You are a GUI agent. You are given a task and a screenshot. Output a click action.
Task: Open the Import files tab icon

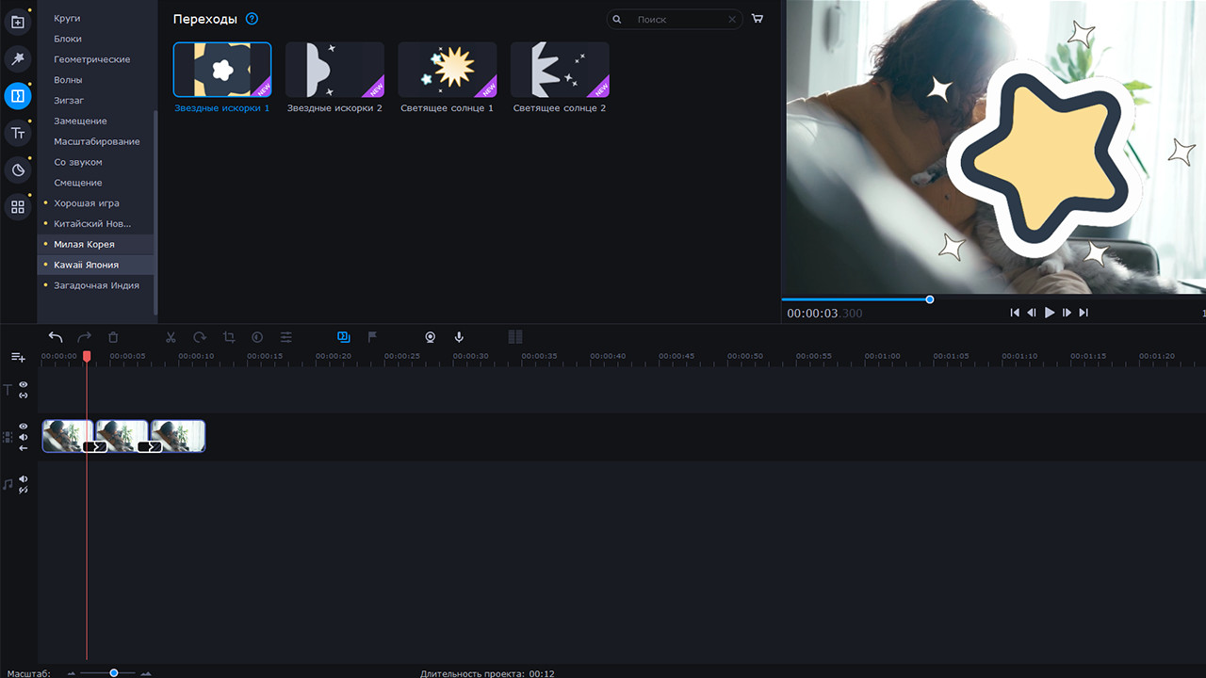click(x=18, y=22)
